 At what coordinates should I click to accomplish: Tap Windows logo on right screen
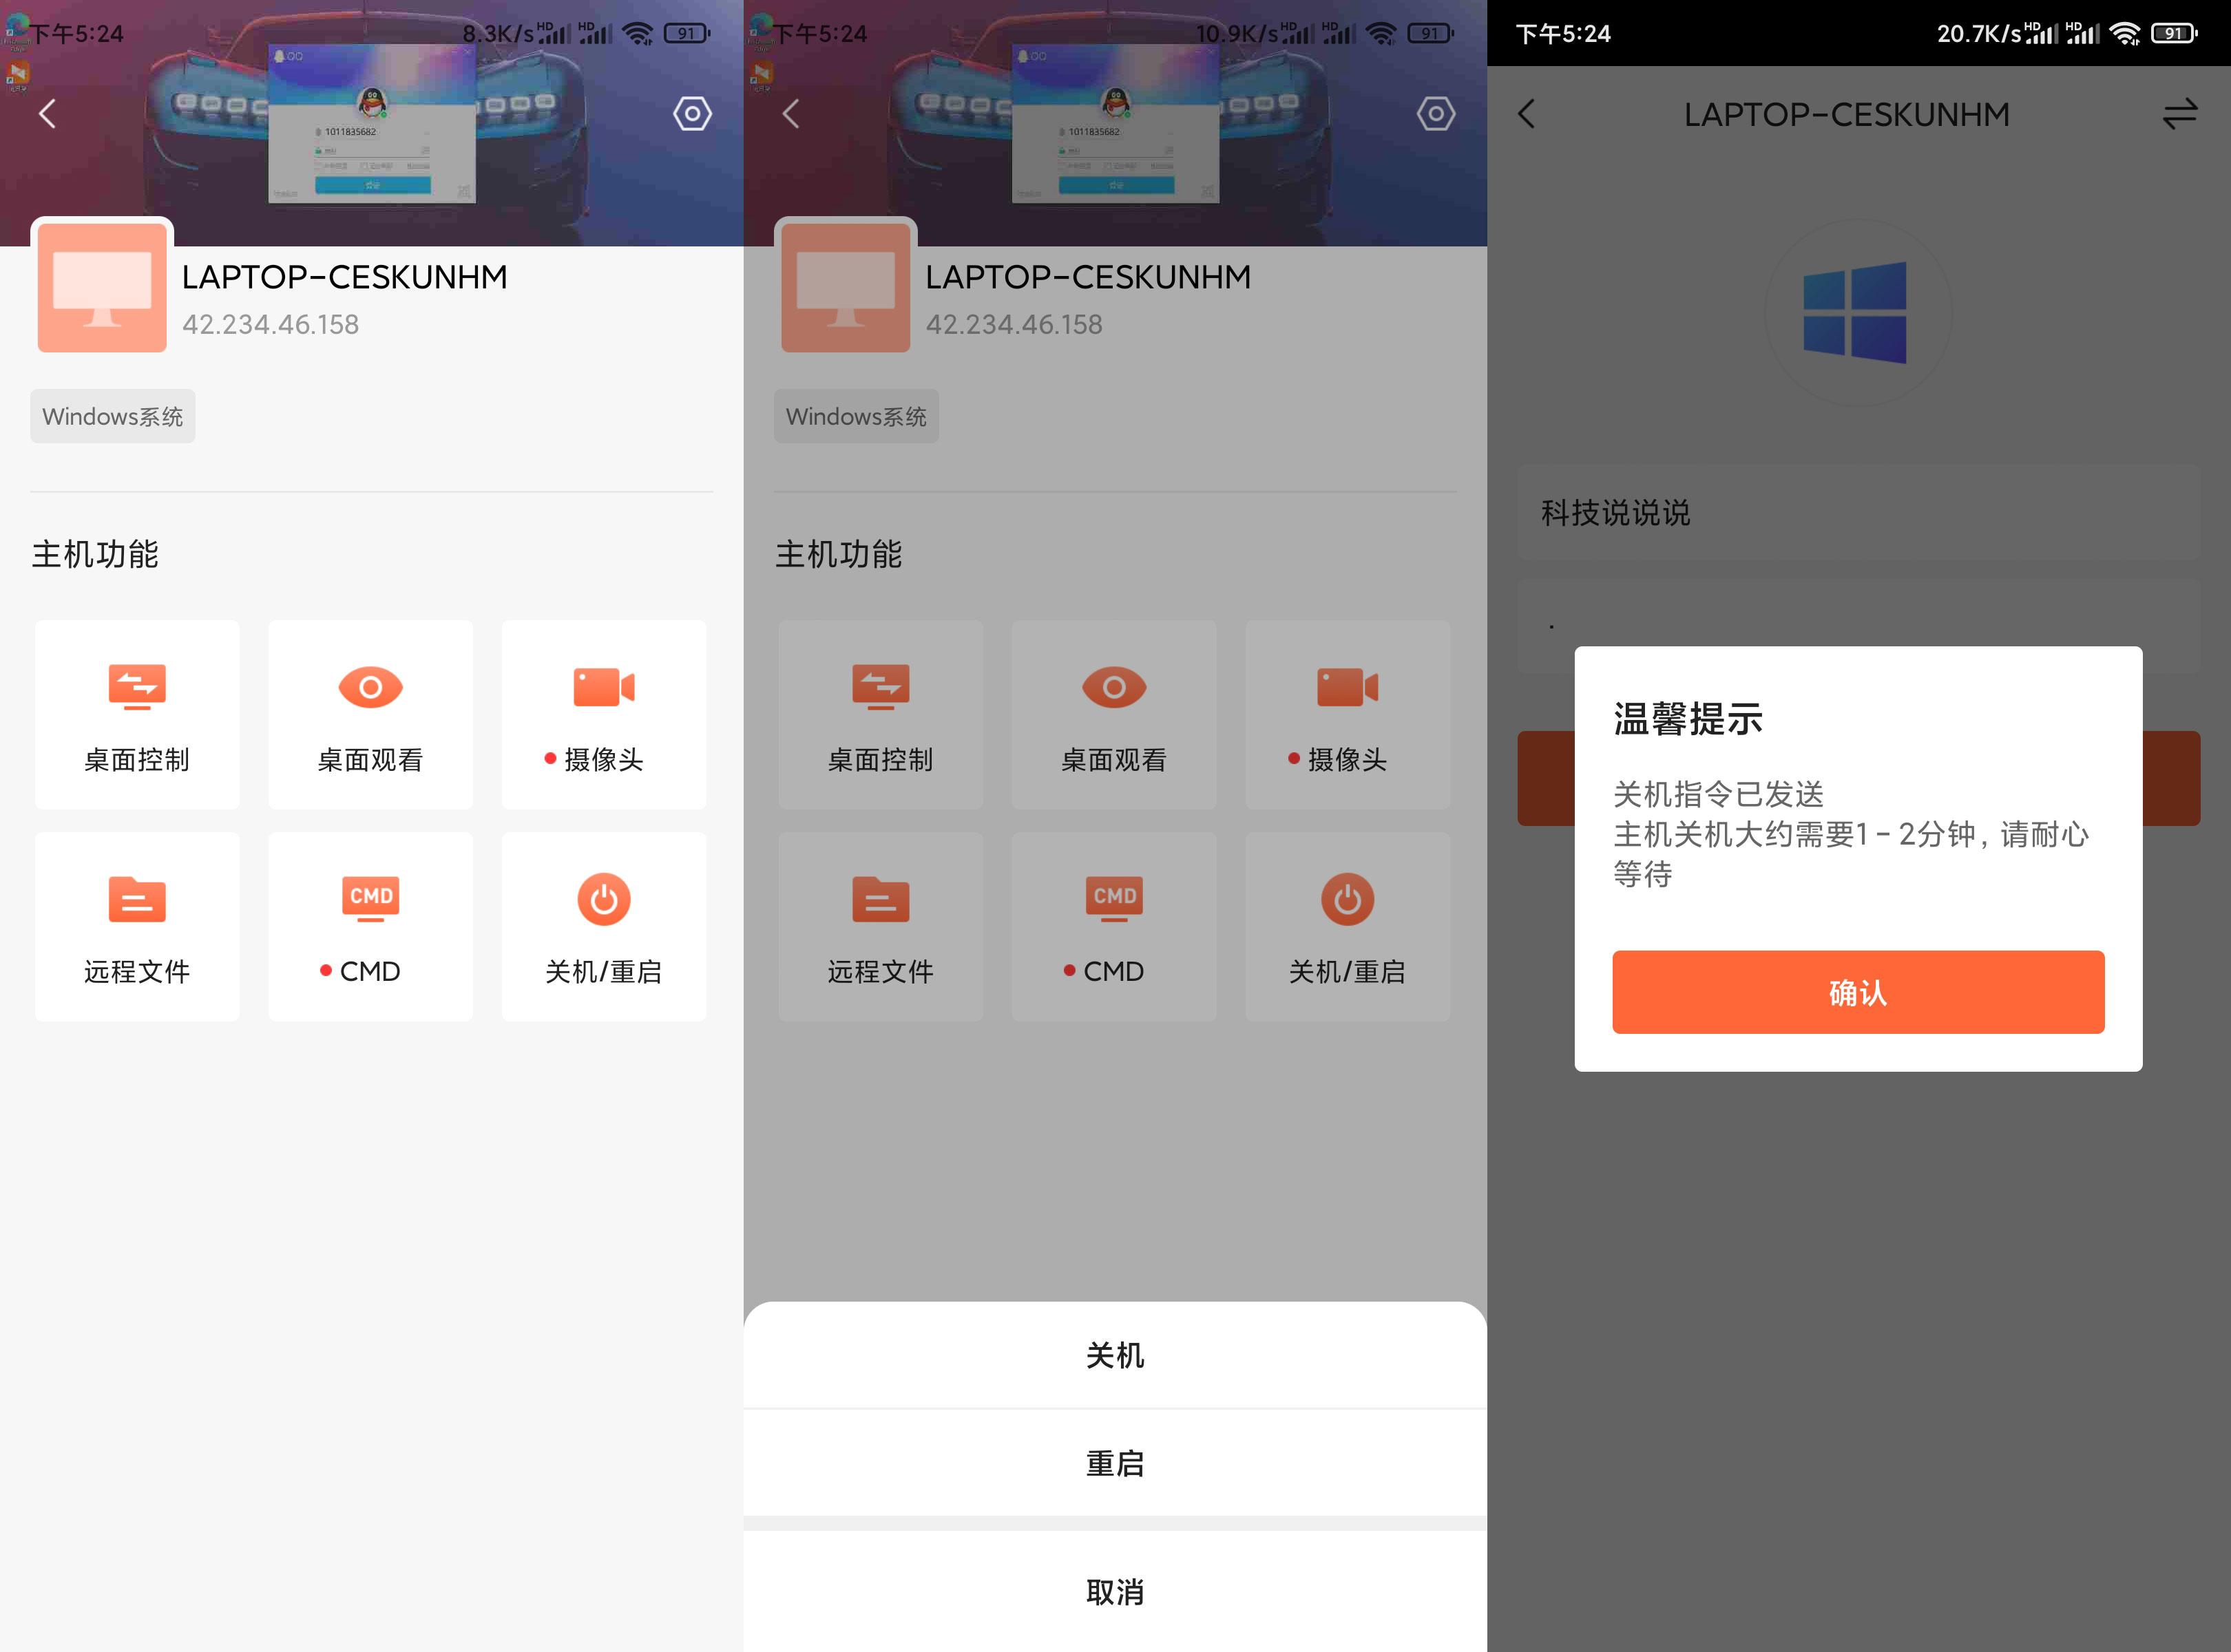pyautogui.click(x=1855, y=313)
